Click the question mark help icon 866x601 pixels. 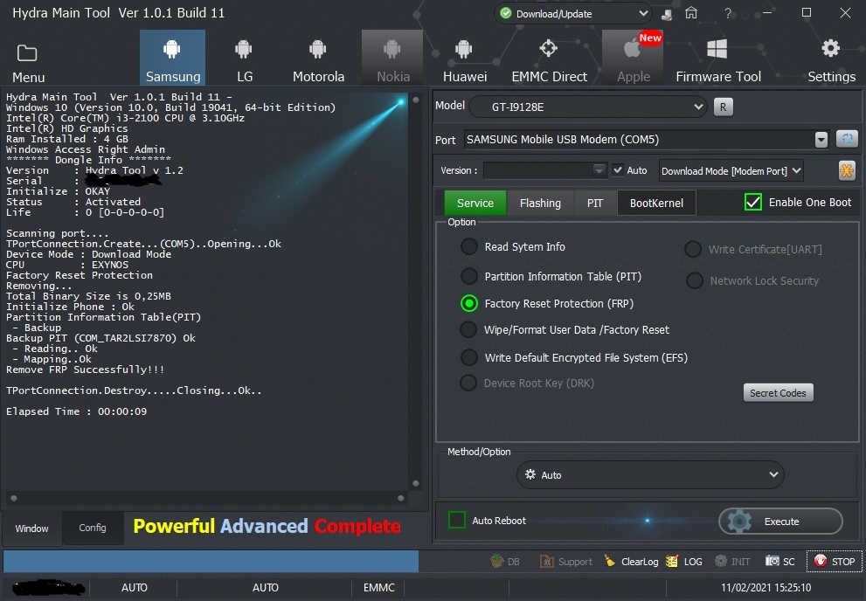(x=728, y=13)
